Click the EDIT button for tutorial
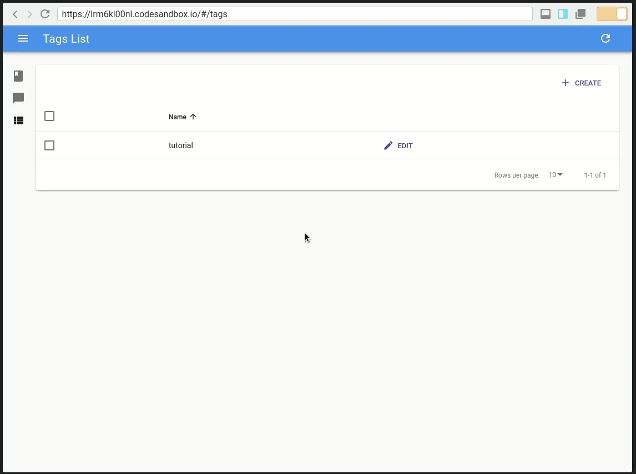This screenshot has width=636, height=474. [x=398, y=145]
